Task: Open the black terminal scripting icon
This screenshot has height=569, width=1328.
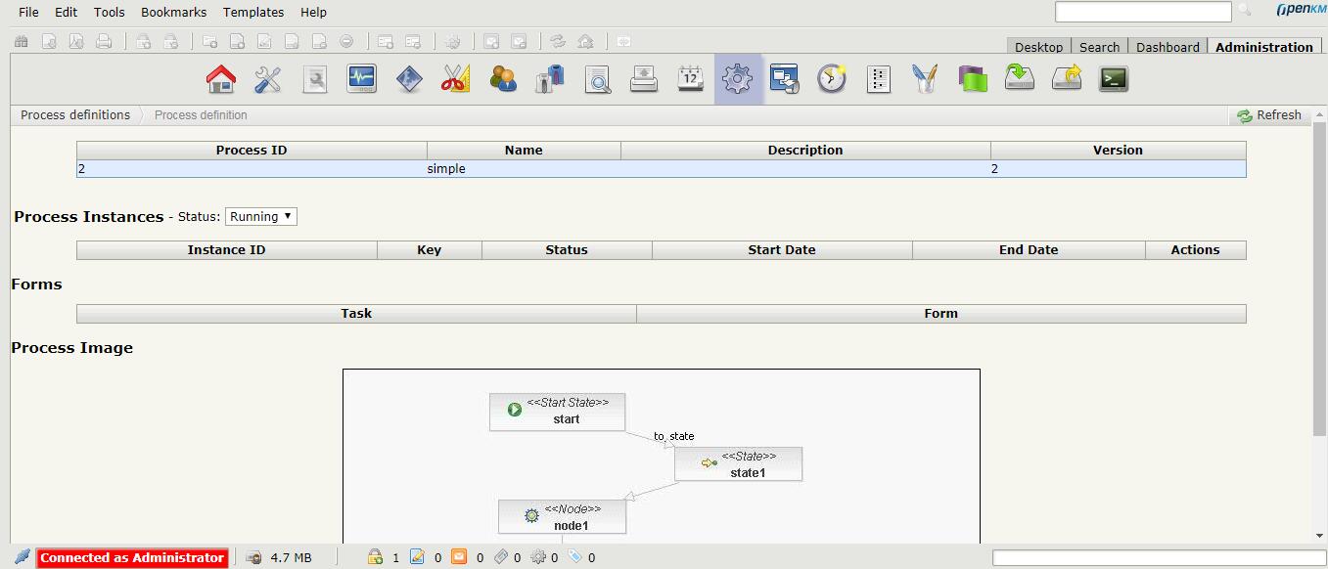Action: 1114,79
